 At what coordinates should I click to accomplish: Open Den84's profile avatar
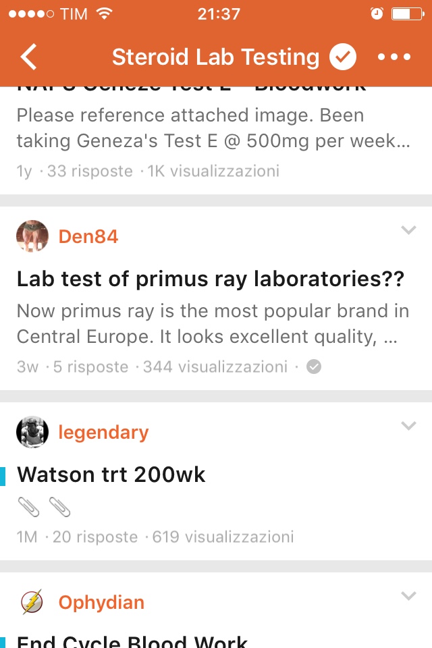tap(32, 236)
